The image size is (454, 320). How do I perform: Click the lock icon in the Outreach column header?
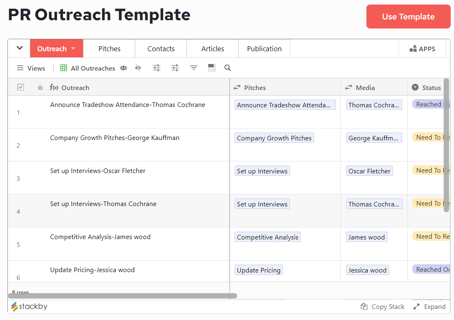tap(40, 87)
